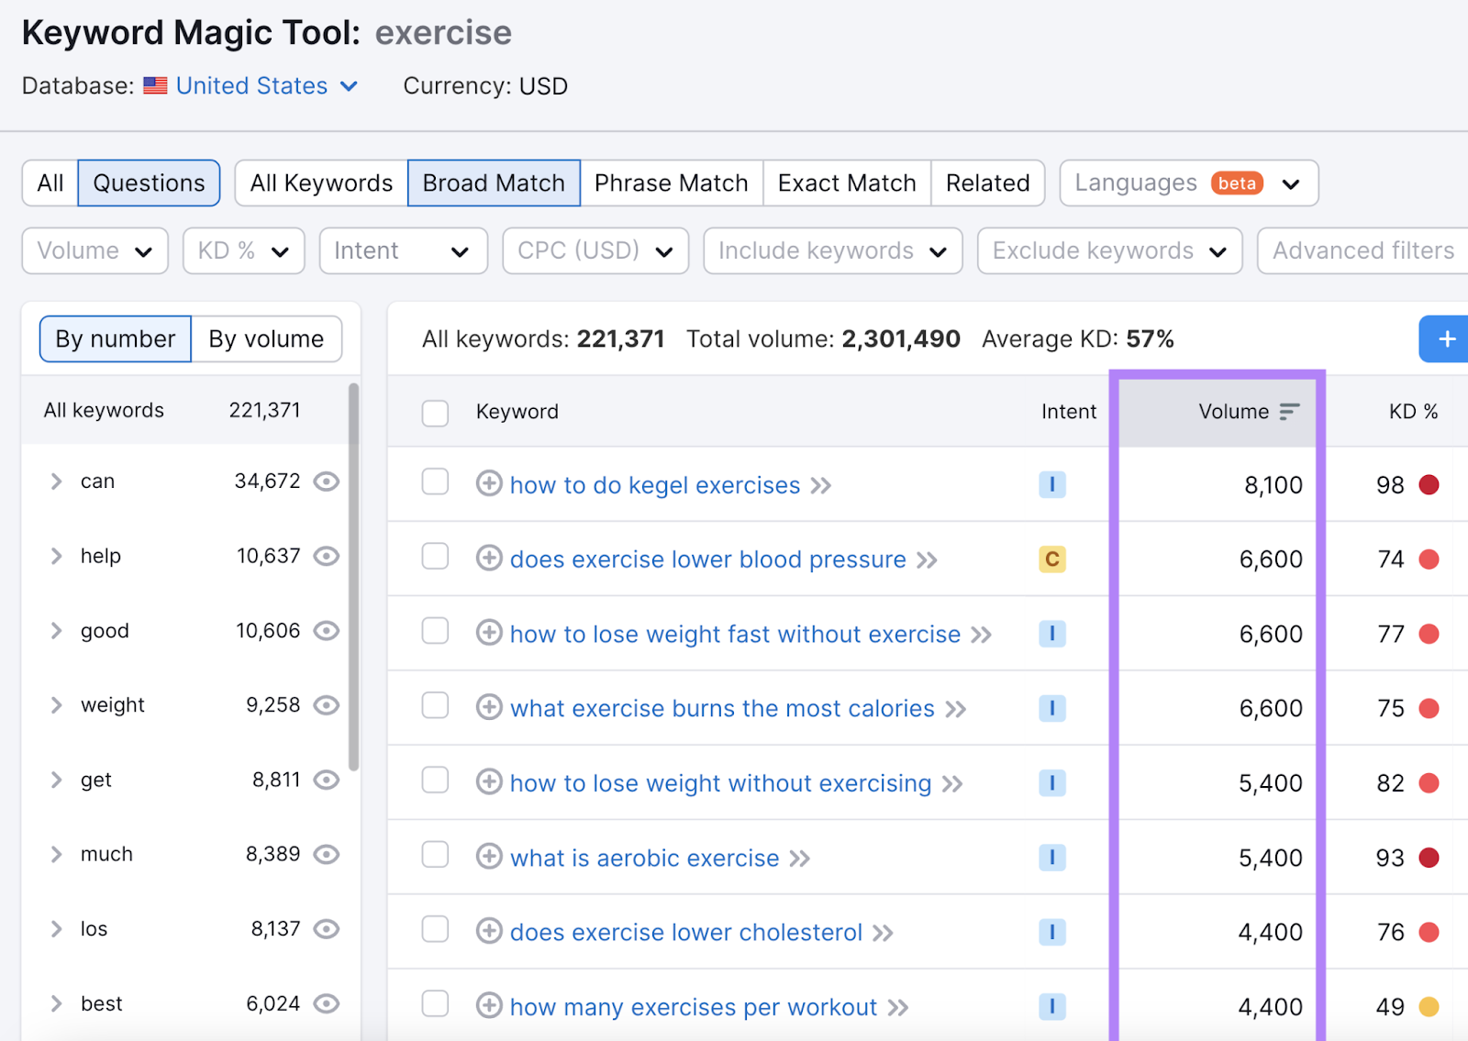Click the Volume column sort icon

pyautogui.click(x=1290, y=412)
